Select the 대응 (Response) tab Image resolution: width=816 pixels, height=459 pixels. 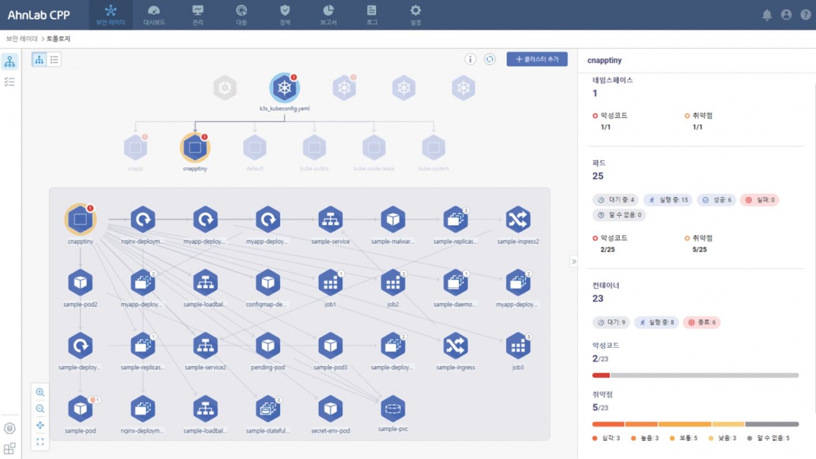(241, 15)
